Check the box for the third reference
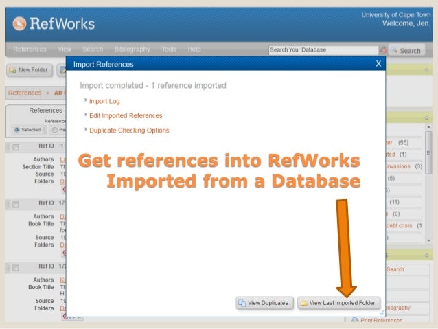The image size is (438, 329). (x=16, y=268)
